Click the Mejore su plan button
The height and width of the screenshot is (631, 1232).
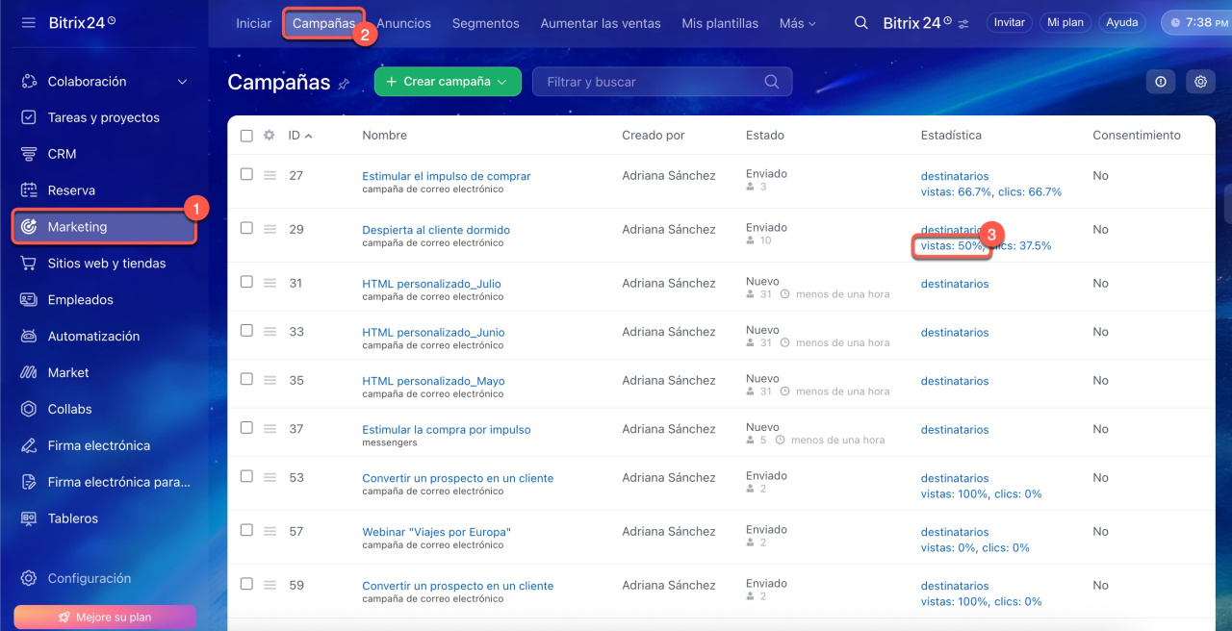105,617
